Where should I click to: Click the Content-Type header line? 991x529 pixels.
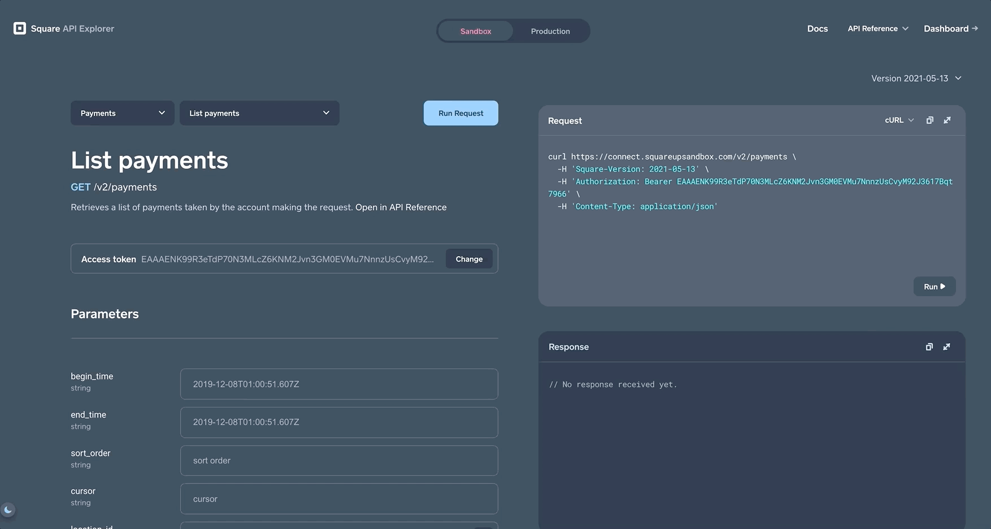(x=637, y=207)
